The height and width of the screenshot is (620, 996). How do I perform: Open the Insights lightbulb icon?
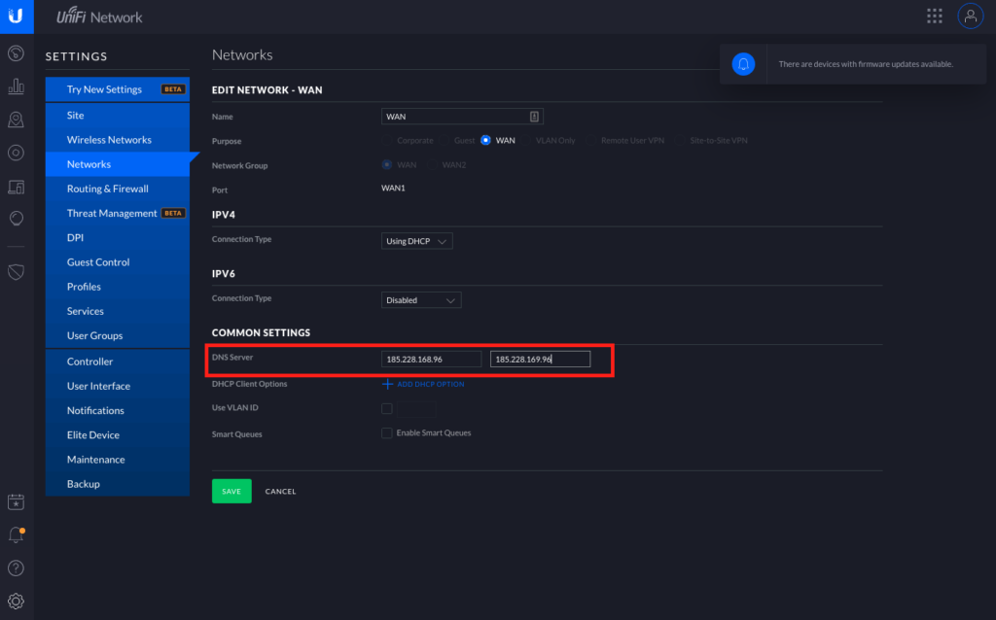pyautogui.click(x=16, y=219)
